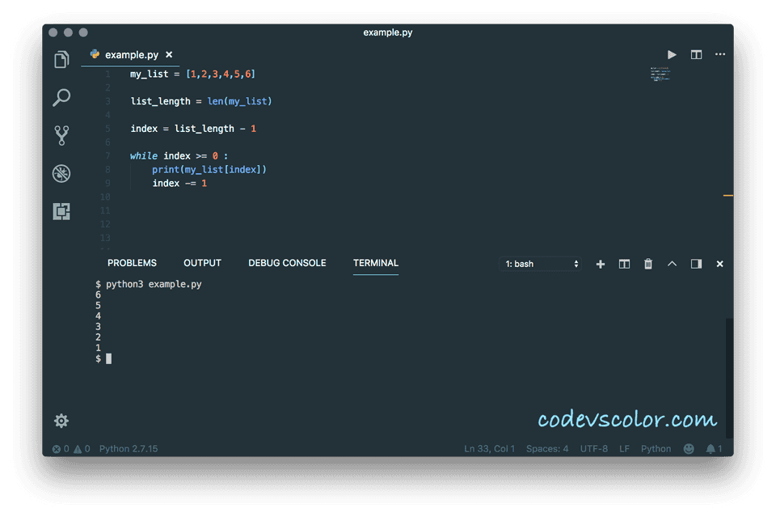The image size is (776, 517).
Task: Open the terminal selector dropdown showing 1: bash
Action: (540, 263)
